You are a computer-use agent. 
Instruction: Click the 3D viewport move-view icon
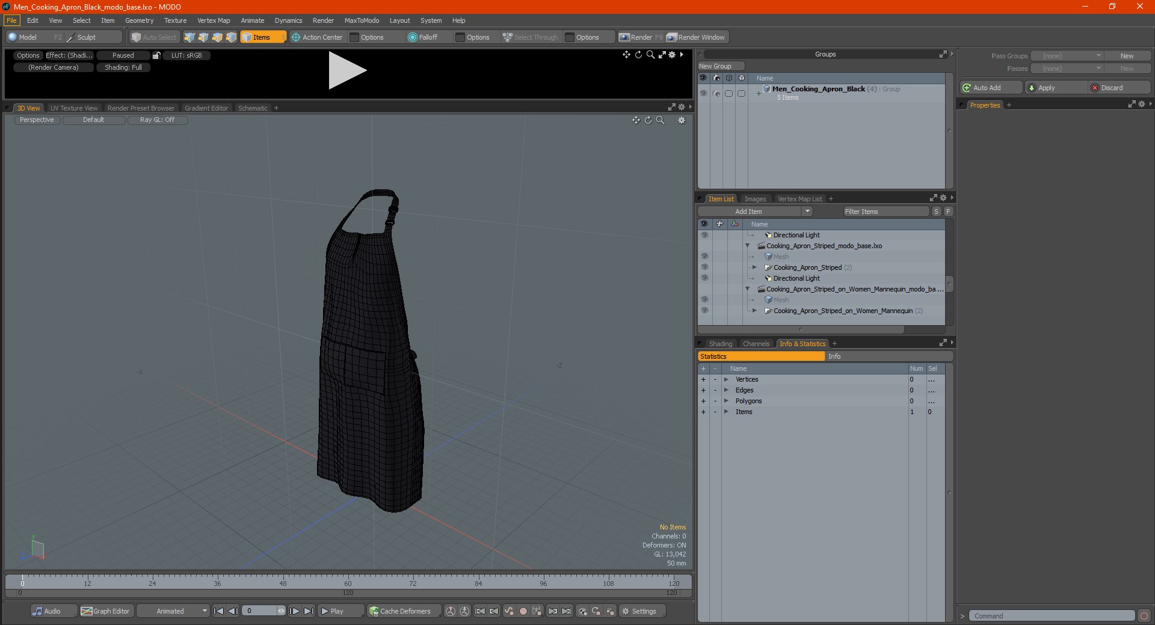pos(636,120)
